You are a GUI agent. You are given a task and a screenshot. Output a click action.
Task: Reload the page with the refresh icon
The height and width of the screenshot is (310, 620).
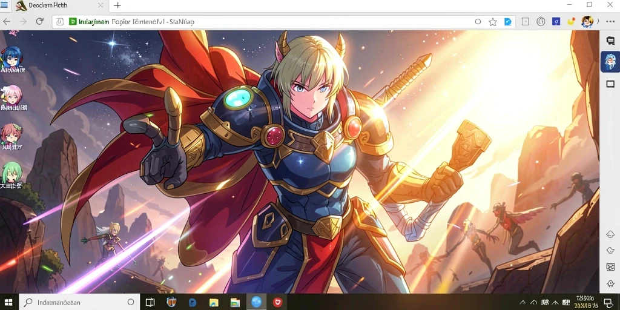click(x=39, y=22)
